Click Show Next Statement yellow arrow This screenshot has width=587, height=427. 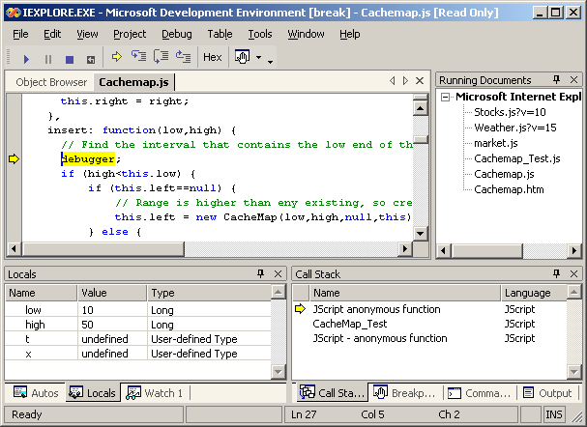pyautogui.click(x=117, y=57)
